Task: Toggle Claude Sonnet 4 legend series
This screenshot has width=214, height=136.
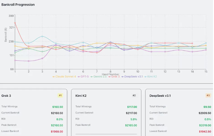Action: coord(64,77)
